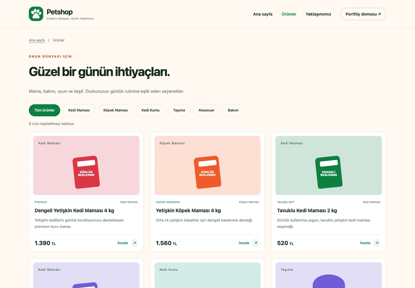Viewport: 415px width, 288px height.
Task: Click the Tavuklu tarif tag label
Action: click(286, 202)
